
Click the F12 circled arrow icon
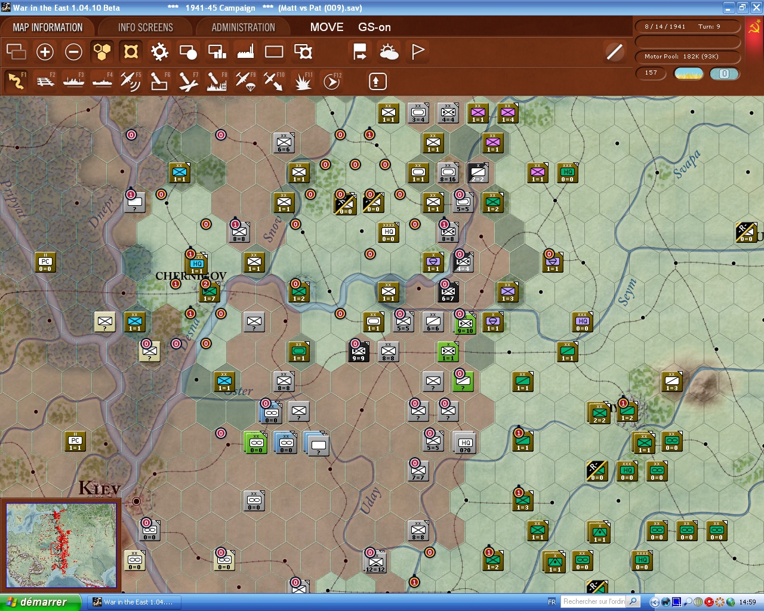(332, 81)
